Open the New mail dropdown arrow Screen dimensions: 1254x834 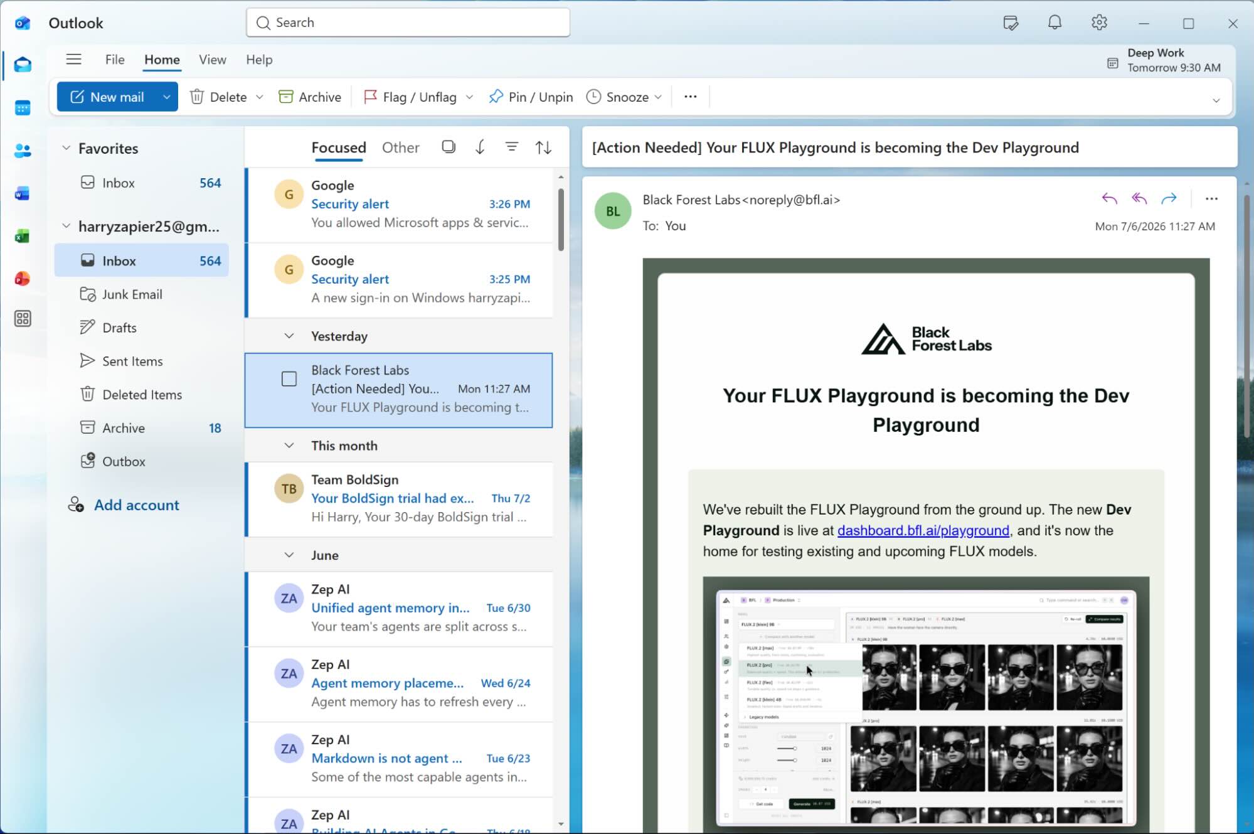(166, 97)
